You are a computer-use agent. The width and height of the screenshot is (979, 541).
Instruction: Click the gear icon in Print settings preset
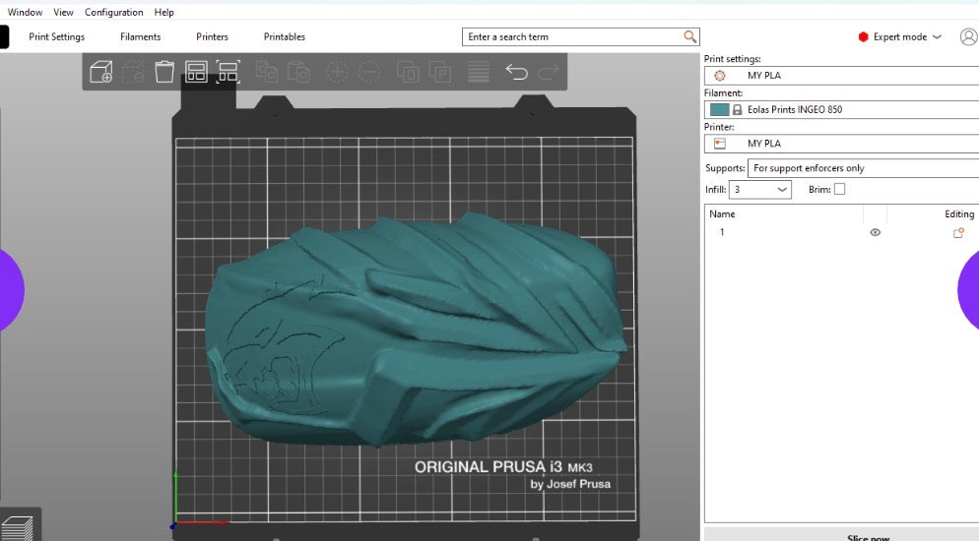click(720, 76)
